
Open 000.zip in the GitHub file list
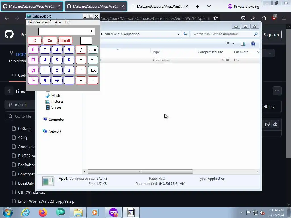(x=24, y=129)
